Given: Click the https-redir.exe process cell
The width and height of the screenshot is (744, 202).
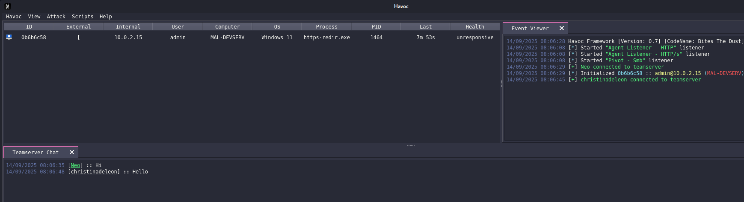Looking at the screenshot, I should pyautogui.click(x=327, y=38).
